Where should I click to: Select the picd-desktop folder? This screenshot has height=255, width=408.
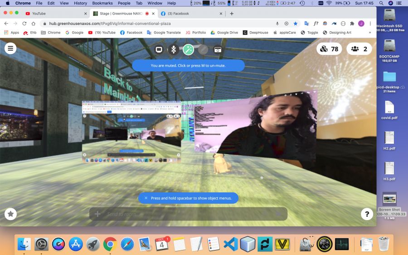coord(389,82)
